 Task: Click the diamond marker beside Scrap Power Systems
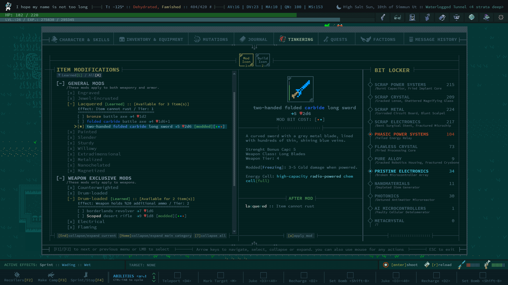click(370, 85)
